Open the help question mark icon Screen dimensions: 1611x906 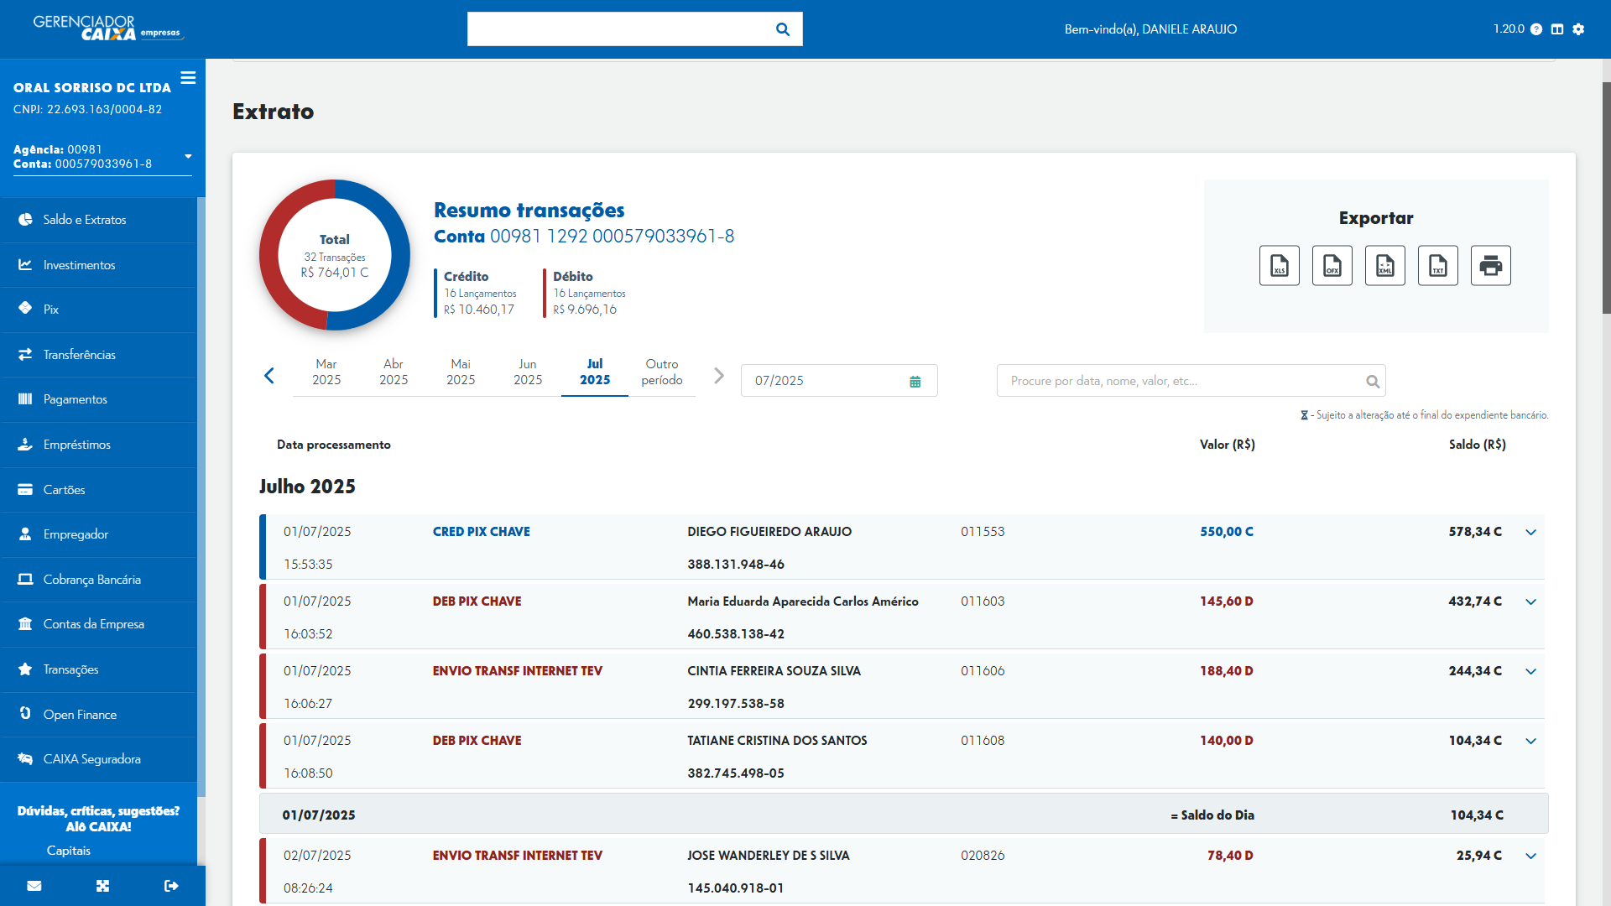1535,29
